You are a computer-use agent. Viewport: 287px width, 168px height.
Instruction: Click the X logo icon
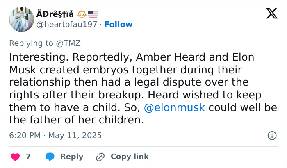pos(271,14)
